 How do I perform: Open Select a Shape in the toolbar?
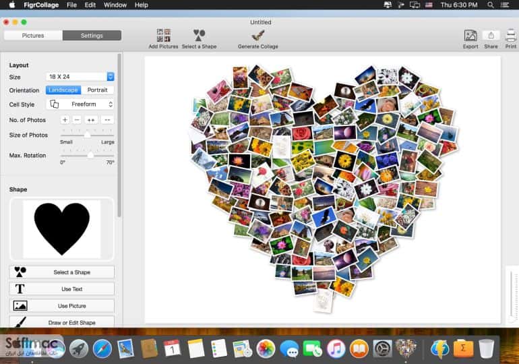click(199, 35)
